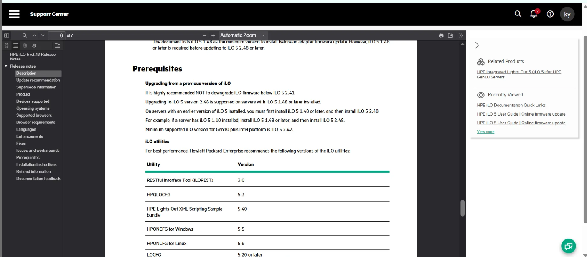This screenshot has width=587, height=257.
Task: Show page thumbnails view
Action: tap(7, 45)
